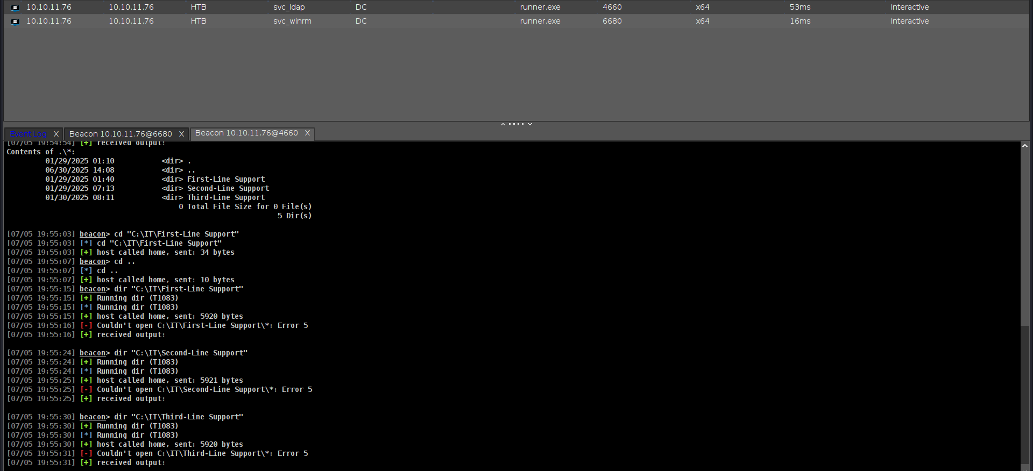
Task: Close the Beacon 10.10.11.76@6680 tab
Action: [x=181, y=134]
